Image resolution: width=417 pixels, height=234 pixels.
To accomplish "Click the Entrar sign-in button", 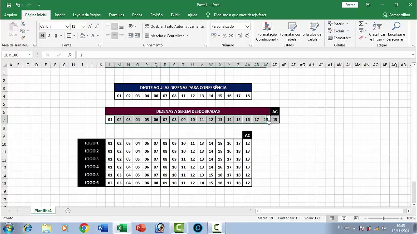I will coord(350,5).
